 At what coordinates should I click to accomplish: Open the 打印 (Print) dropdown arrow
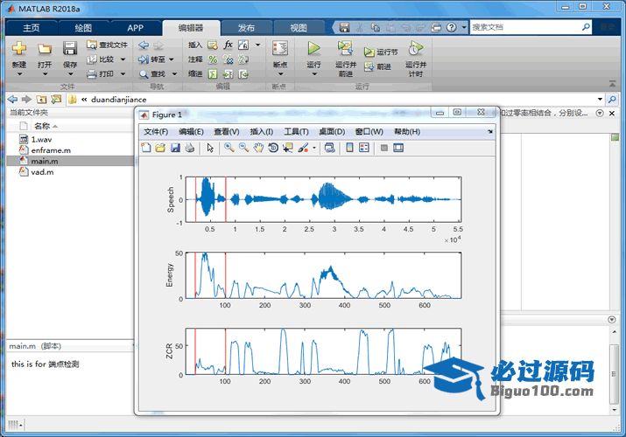pos(123,74)
